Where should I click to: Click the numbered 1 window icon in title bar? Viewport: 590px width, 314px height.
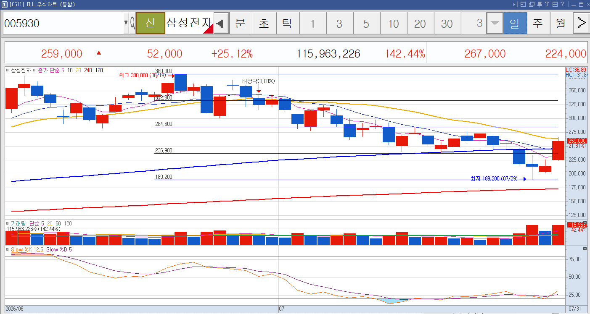(4, 5)
